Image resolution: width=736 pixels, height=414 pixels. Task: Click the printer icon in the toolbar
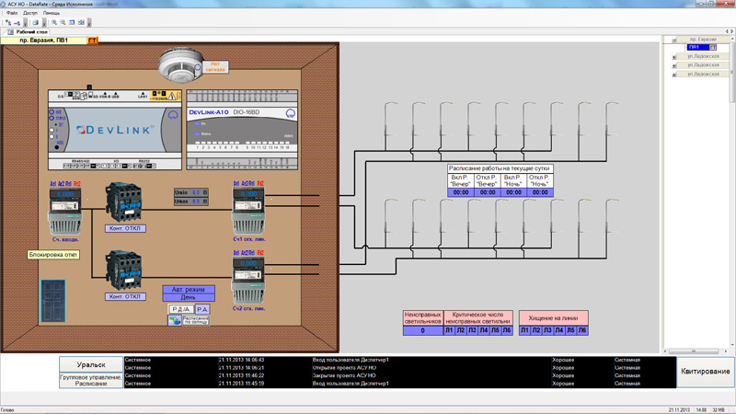[36, 22]
